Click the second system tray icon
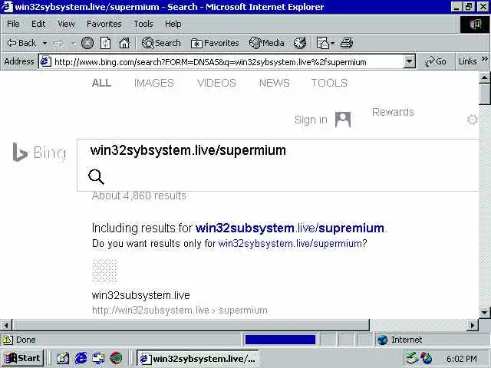The image size is (491, 368). [x=426, y=358]
